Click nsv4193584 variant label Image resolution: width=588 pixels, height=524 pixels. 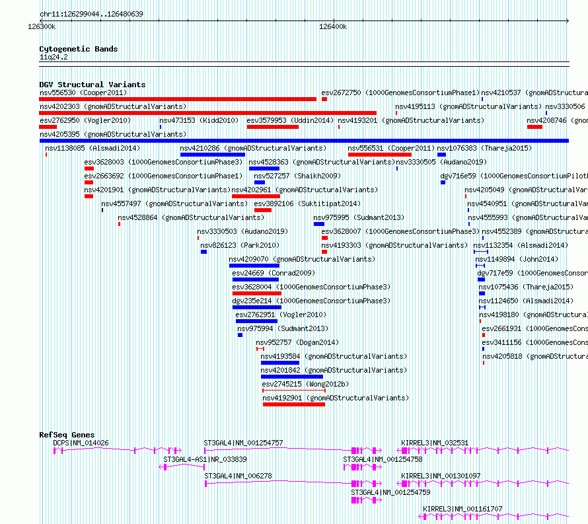click(334, 356)
